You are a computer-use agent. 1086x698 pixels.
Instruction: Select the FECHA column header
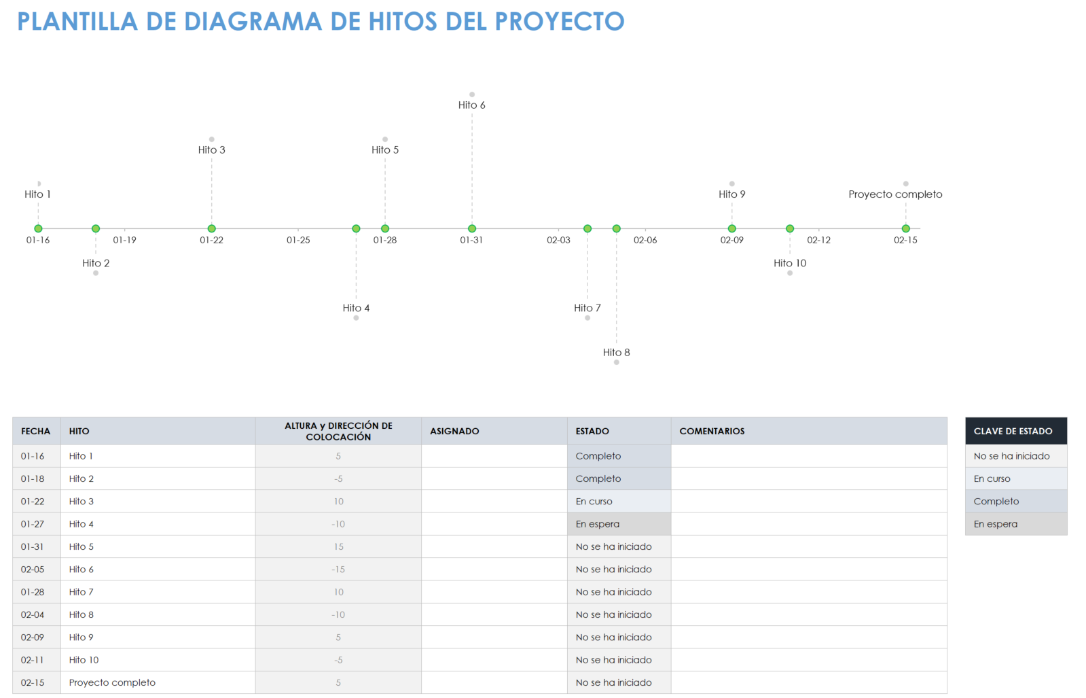coord(37,431)
